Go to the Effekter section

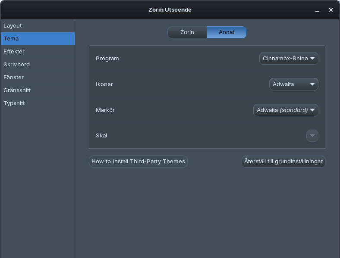[38, 52]
